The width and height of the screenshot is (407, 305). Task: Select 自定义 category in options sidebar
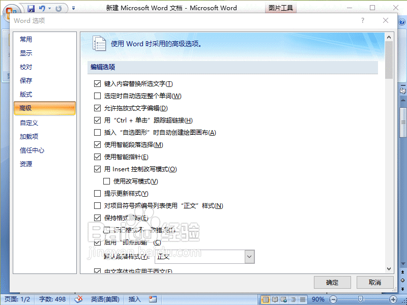click(x=45, y=123)
